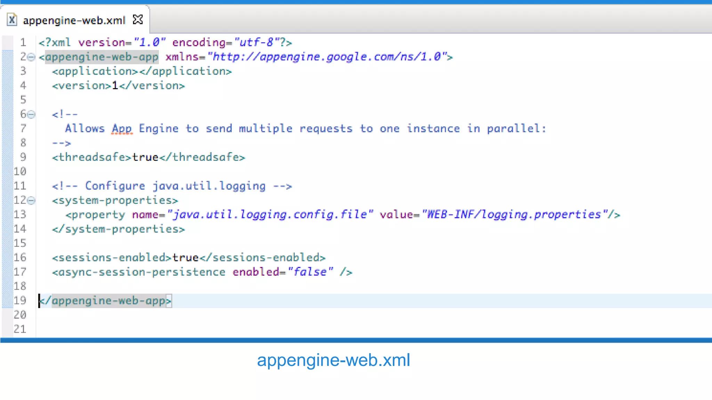Click the 'appengine-web.xml' caption below the editor
This screenshot has height=400, width=712.
(x=333, y=360)
